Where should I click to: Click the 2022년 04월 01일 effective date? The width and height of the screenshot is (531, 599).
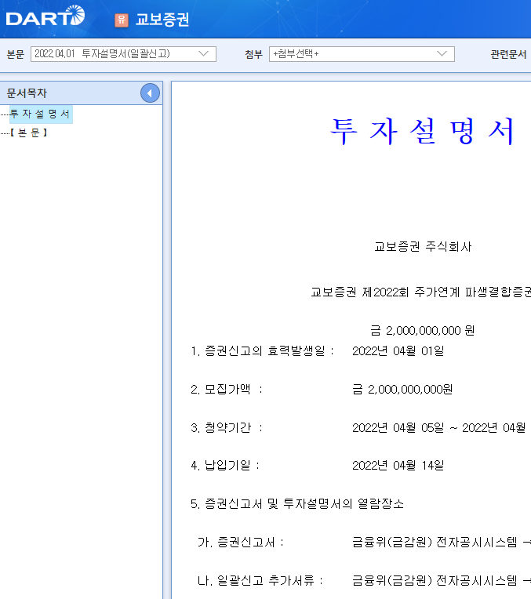pos(398,350)
